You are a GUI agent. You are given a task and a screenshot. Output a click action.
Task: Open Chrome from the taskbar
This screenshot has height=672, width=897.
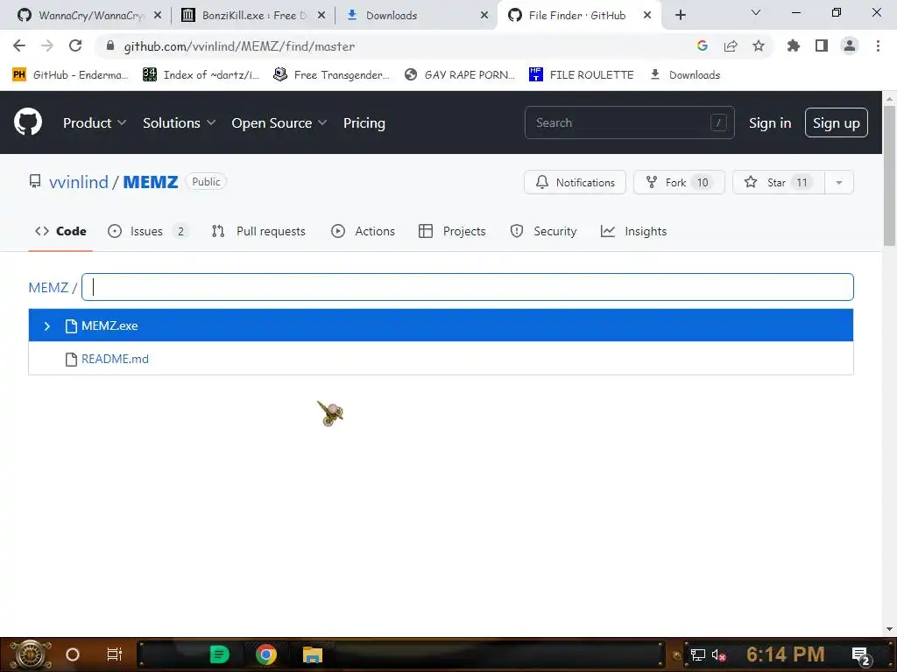[266, 654]
